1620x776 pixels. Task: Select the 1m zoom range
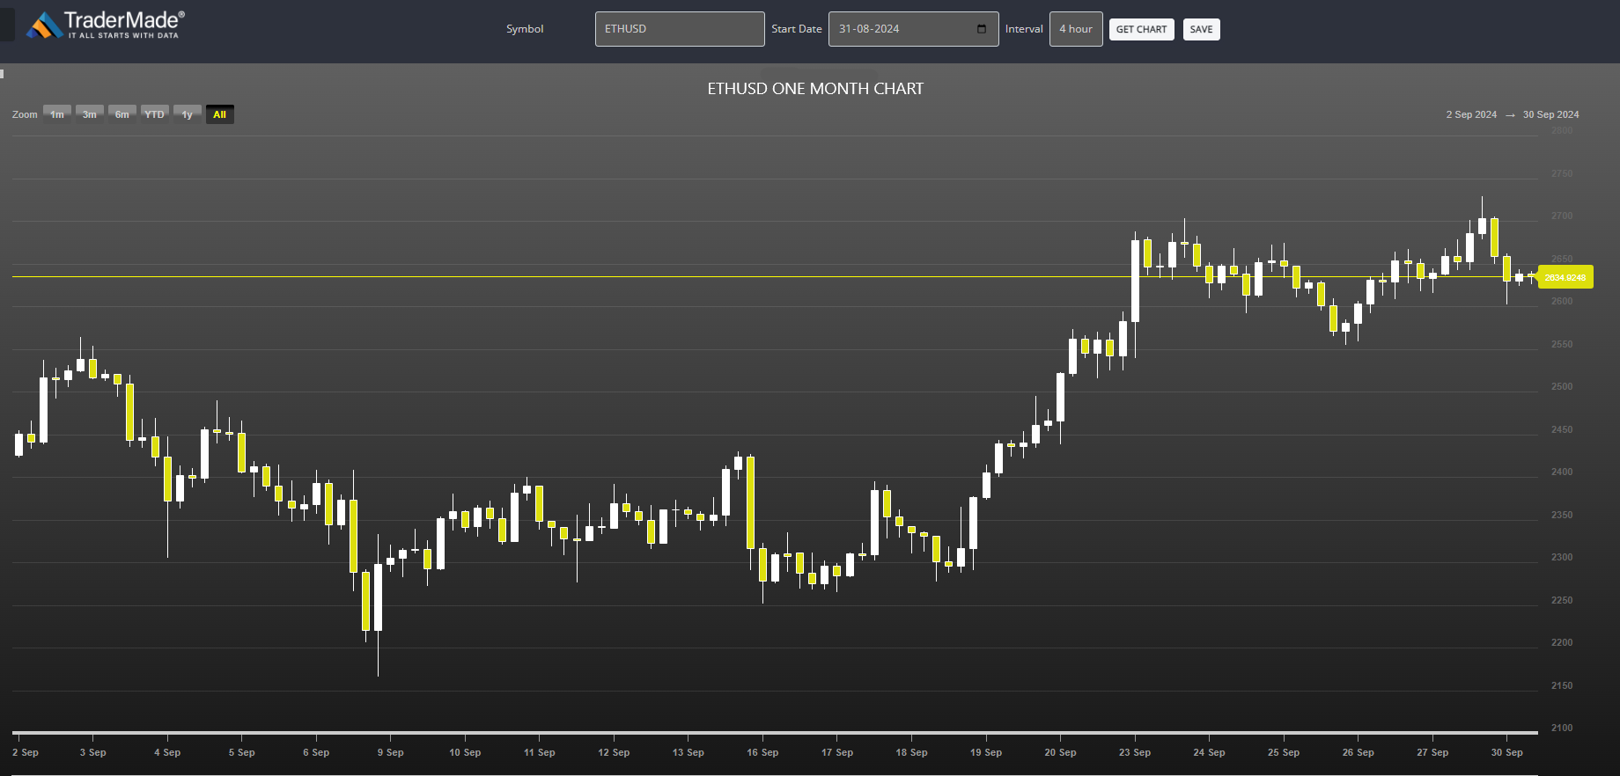(57, 114)
